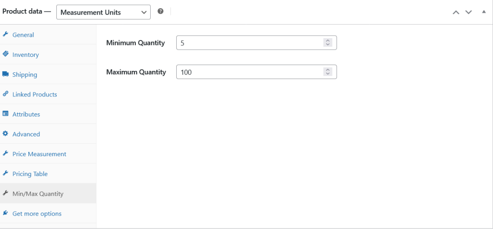Click the Linked Products chain icon
Viewport: 493px width, 229px height.
5,94
